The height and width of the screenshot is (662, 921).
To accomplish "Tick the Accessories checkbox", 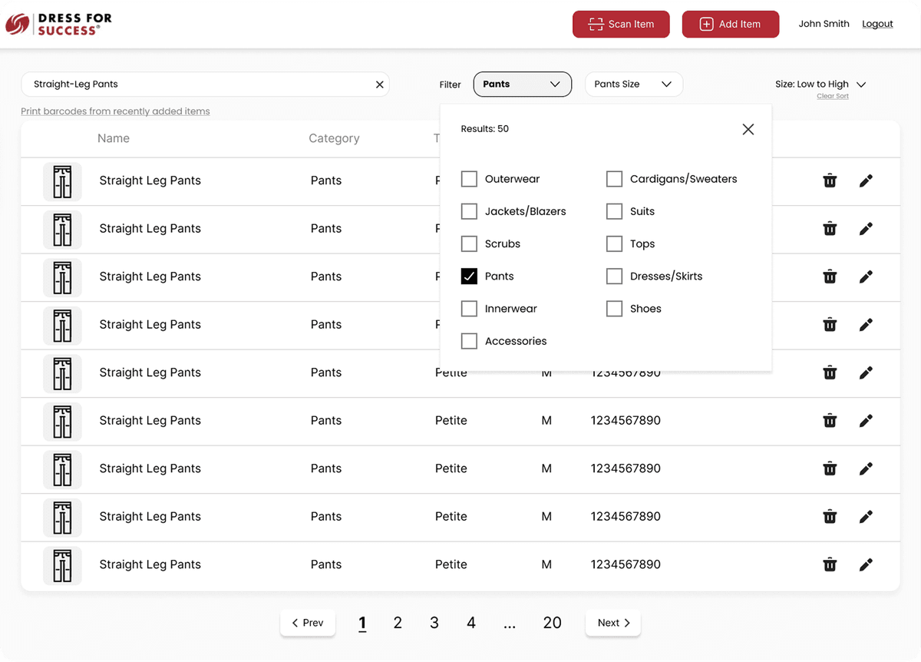I will [x=469, y=341].
